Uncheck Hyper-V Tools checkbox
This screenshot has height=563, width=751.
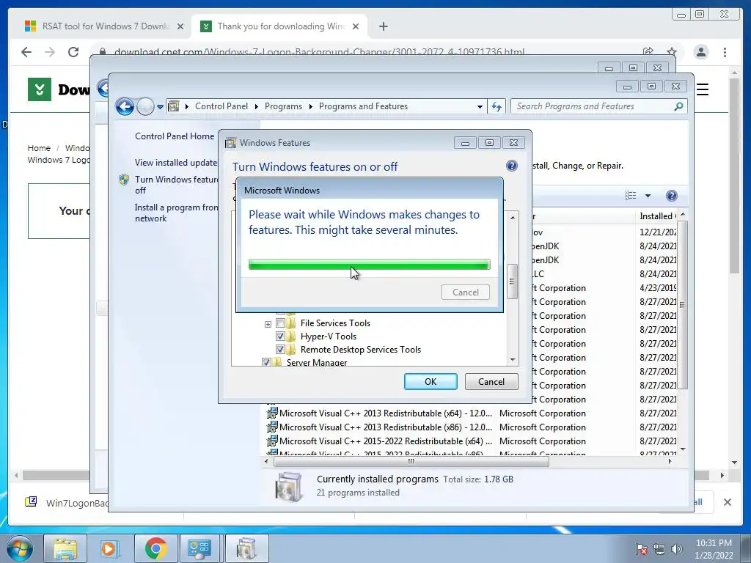(280, 336)
